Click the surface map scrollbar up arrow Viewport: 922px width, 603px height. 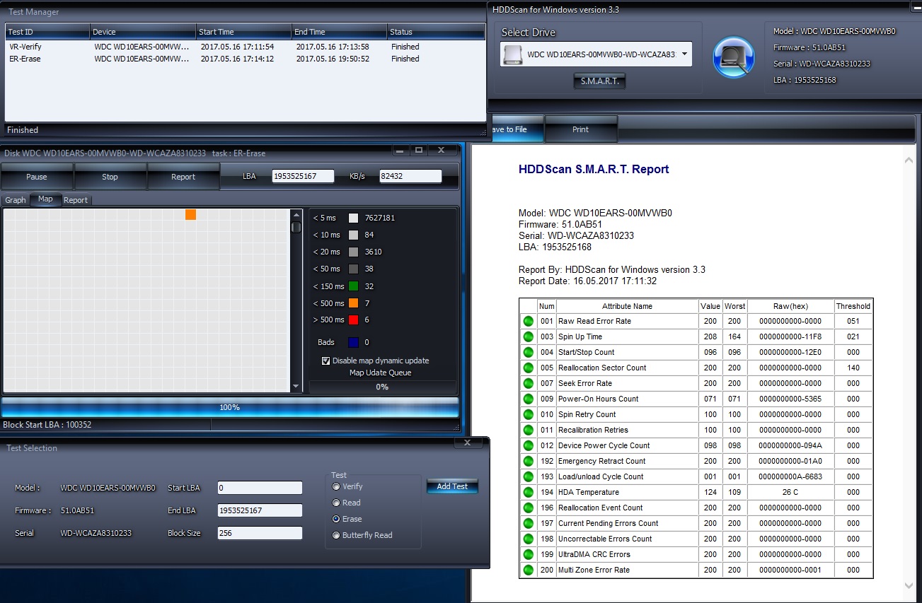296,214
